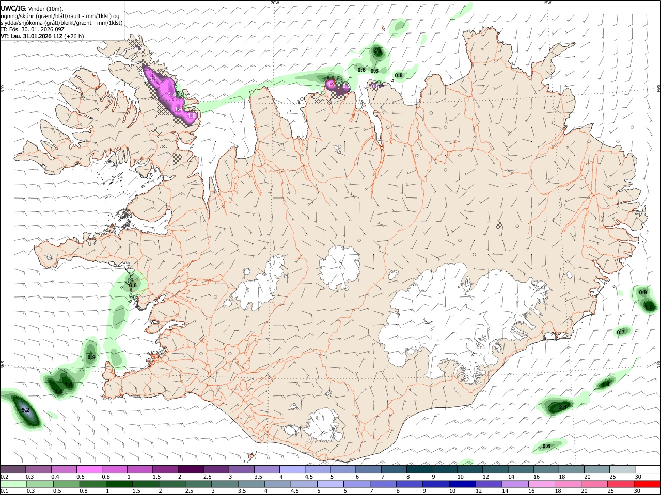
Task: Click the 5.2 precipitation value southwest of Iceland
Action: 26,410
